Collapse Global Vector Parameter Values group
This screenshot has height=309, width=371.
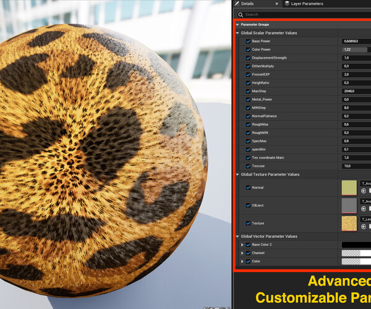coord(237,237)
